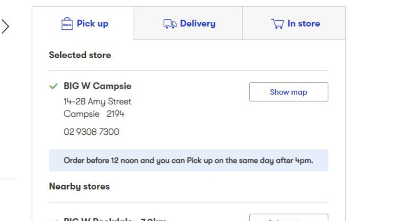The image size is (394, 221).
Task: Click the same-day pick up notice banner
Action: click(x=188, y=160)
